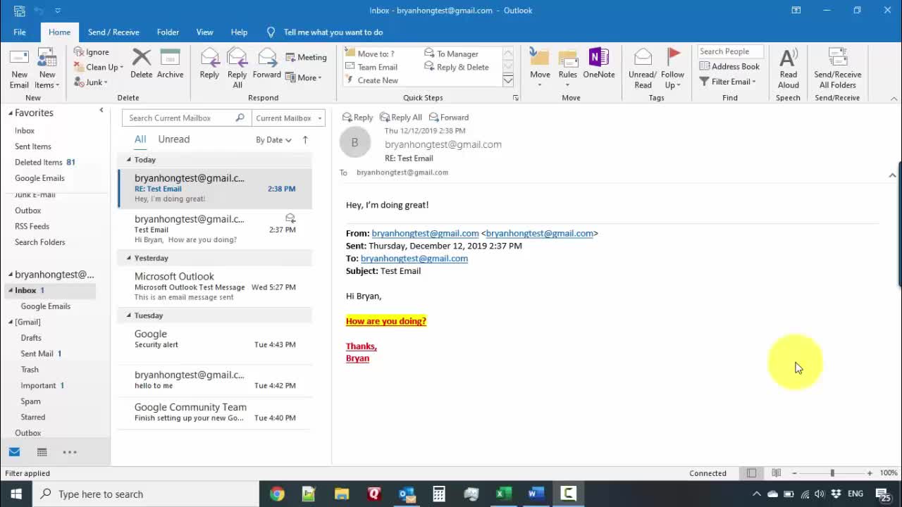Click the zoom slider in status bar
Screen dimensions: 902x507
pos(832,473)
